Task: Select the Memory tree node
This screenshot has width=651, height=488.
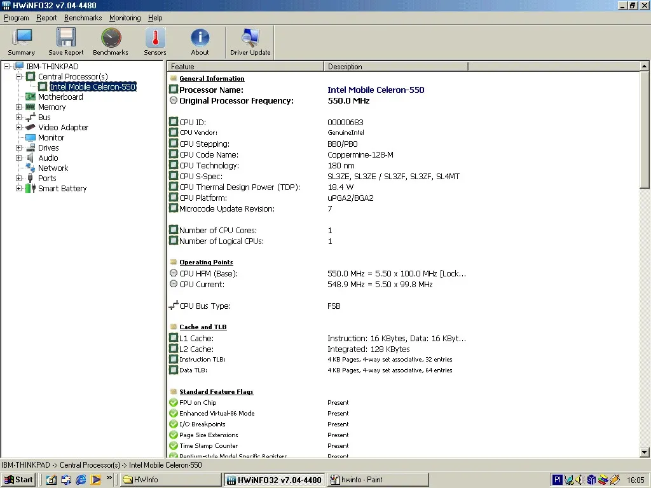Action: pyautogui.click(x=52, y=107)
